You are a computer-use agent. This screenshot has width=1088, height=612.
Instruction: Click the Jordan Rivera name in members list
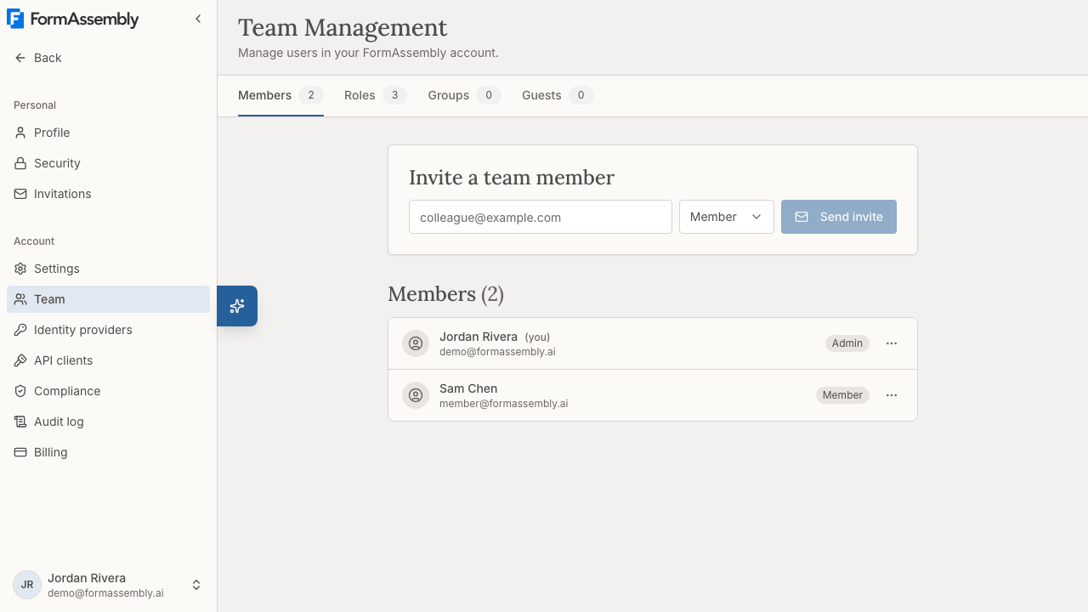tap(479, 337)
